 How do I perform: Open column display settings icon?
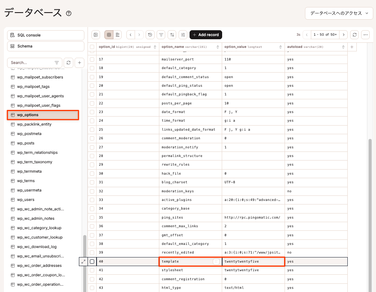(x=183, y=35)
